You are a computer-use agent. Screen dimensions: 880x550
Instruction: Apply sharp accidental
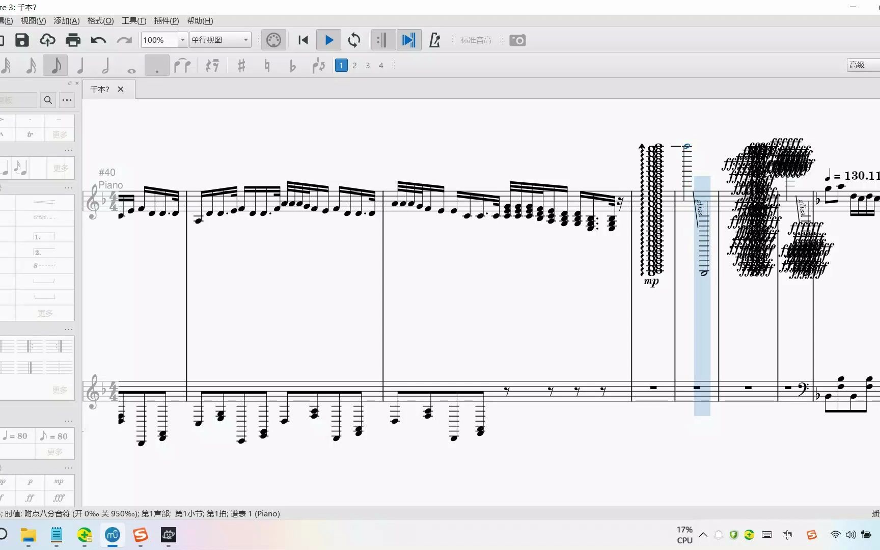tap(241, 66)
